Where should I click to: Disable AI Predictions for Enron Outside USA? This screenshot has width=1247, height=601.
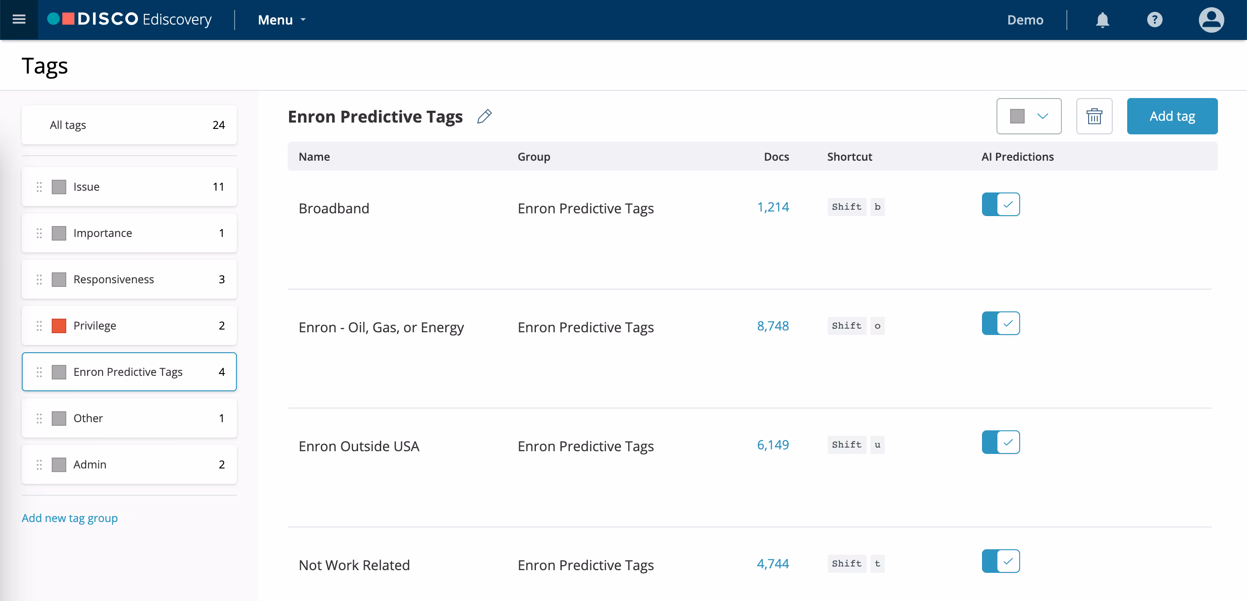1001,442
